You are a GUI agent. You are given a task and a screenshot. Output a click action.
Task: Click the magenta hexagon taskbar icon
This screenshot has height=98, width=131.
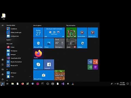coord(38,84)
